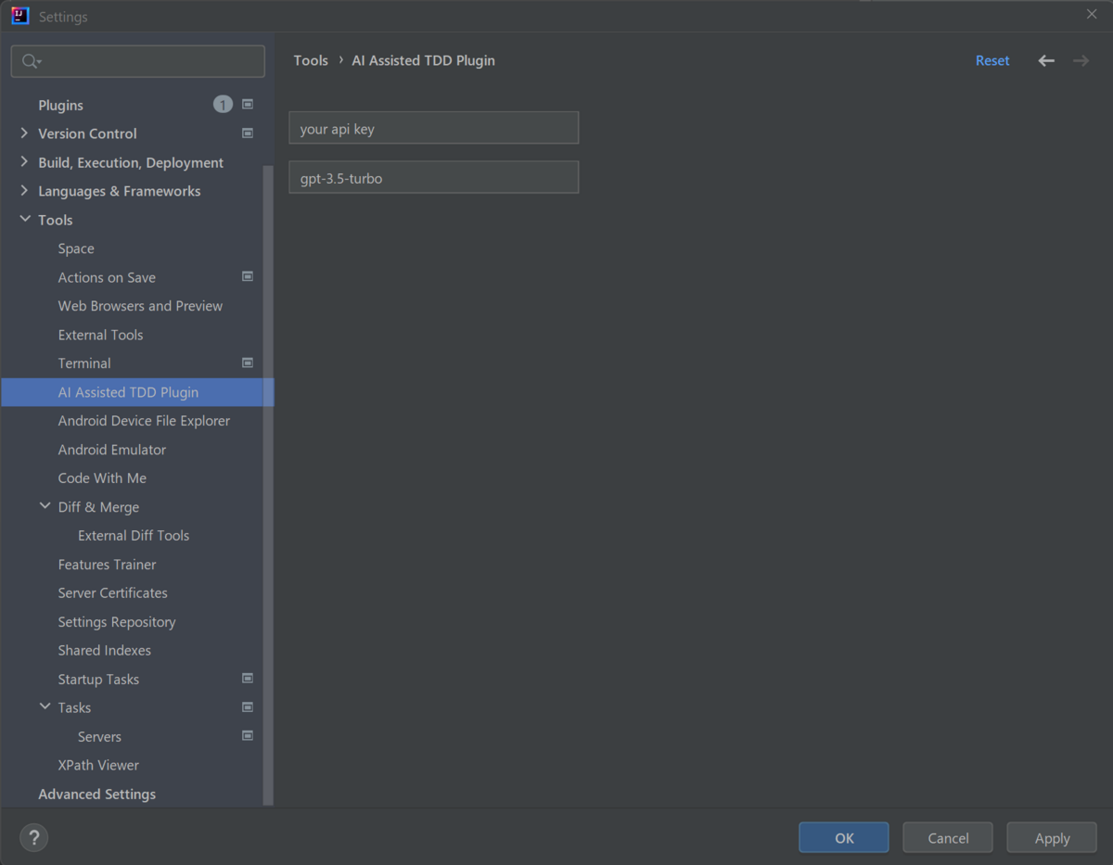The height and width of the screenshot is (865, 1113).
Task: Click the project-level icon beside Startup Tasks
Action: tap(248, 679)
